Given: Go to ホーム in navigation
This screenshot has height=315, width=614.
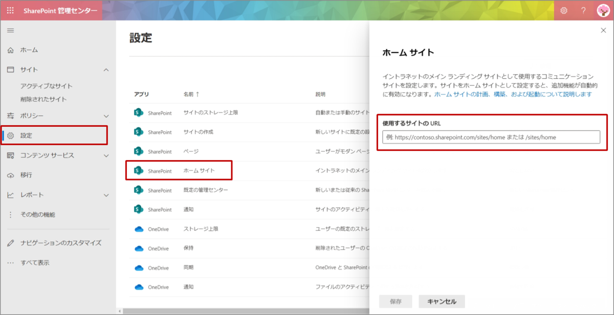Looking at the screenshot, I should (29, 50).
